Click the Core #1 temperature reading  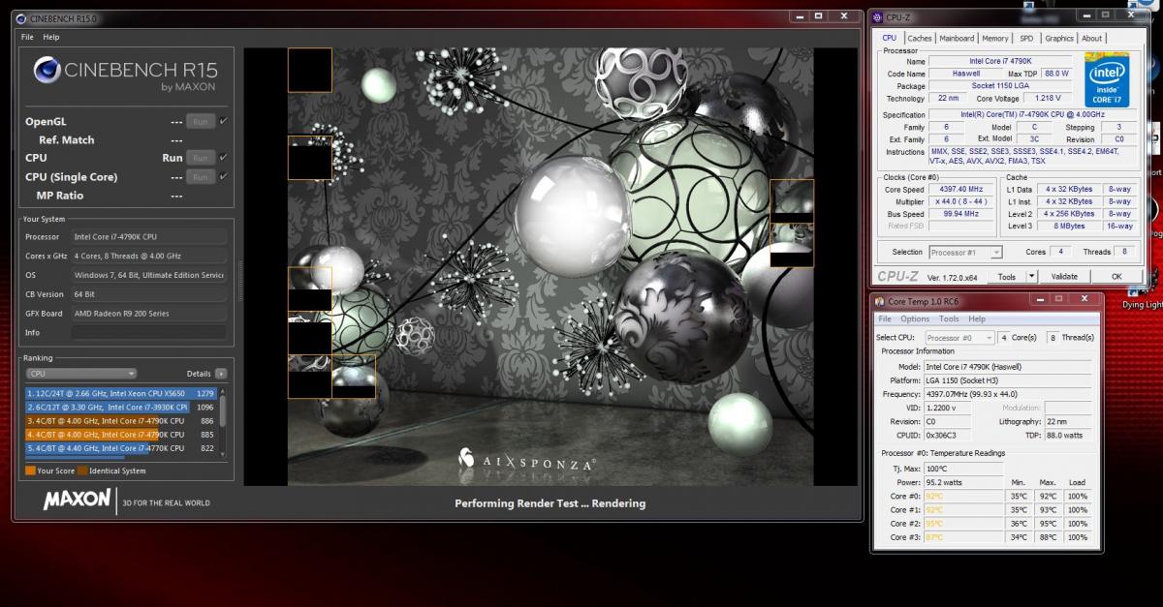(963, 509)
